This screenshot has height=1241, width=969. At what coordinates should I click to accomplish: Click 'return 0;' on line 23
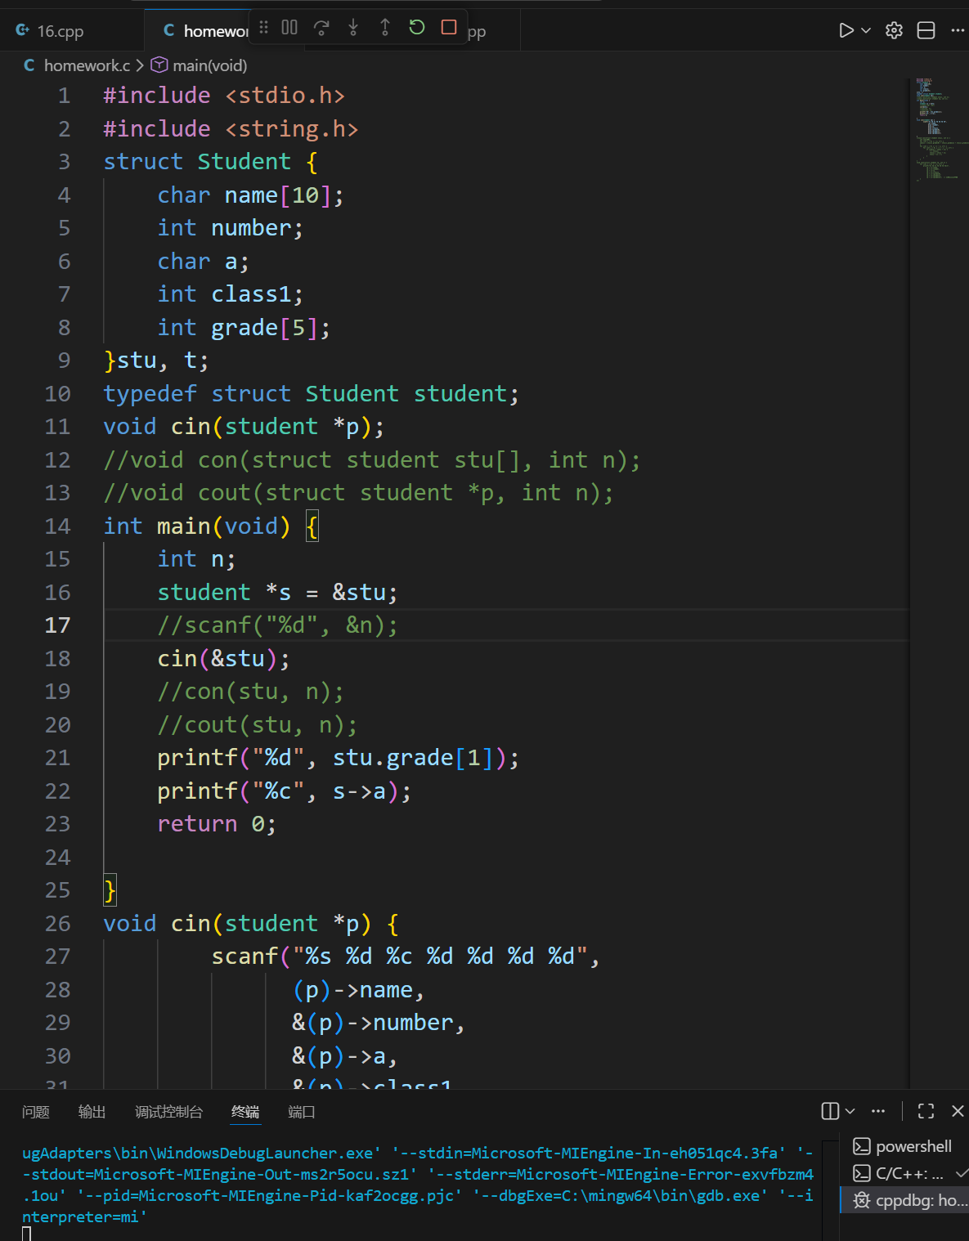(217, 824)
